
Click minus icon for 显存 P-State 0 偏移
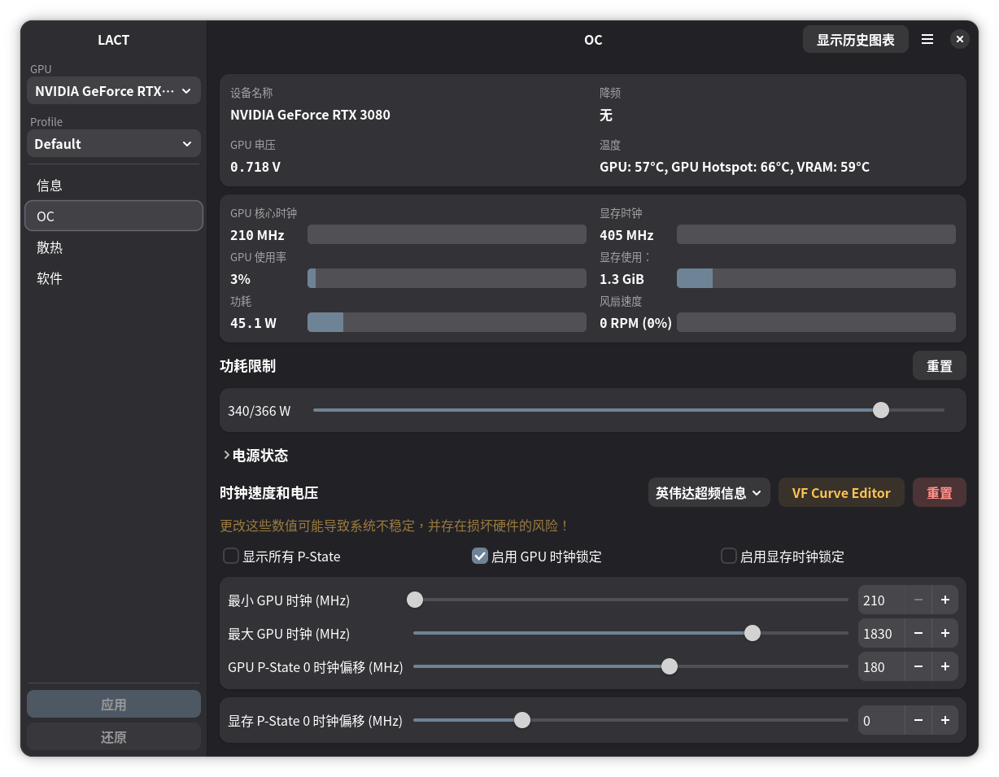click(x=918, y=720)
